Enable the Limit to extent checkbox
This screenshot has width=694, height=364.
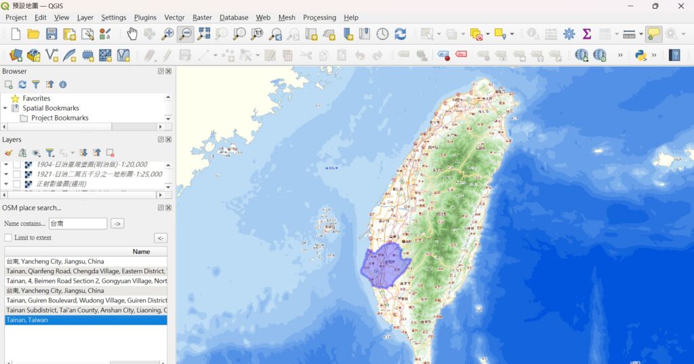click(8, 238)
